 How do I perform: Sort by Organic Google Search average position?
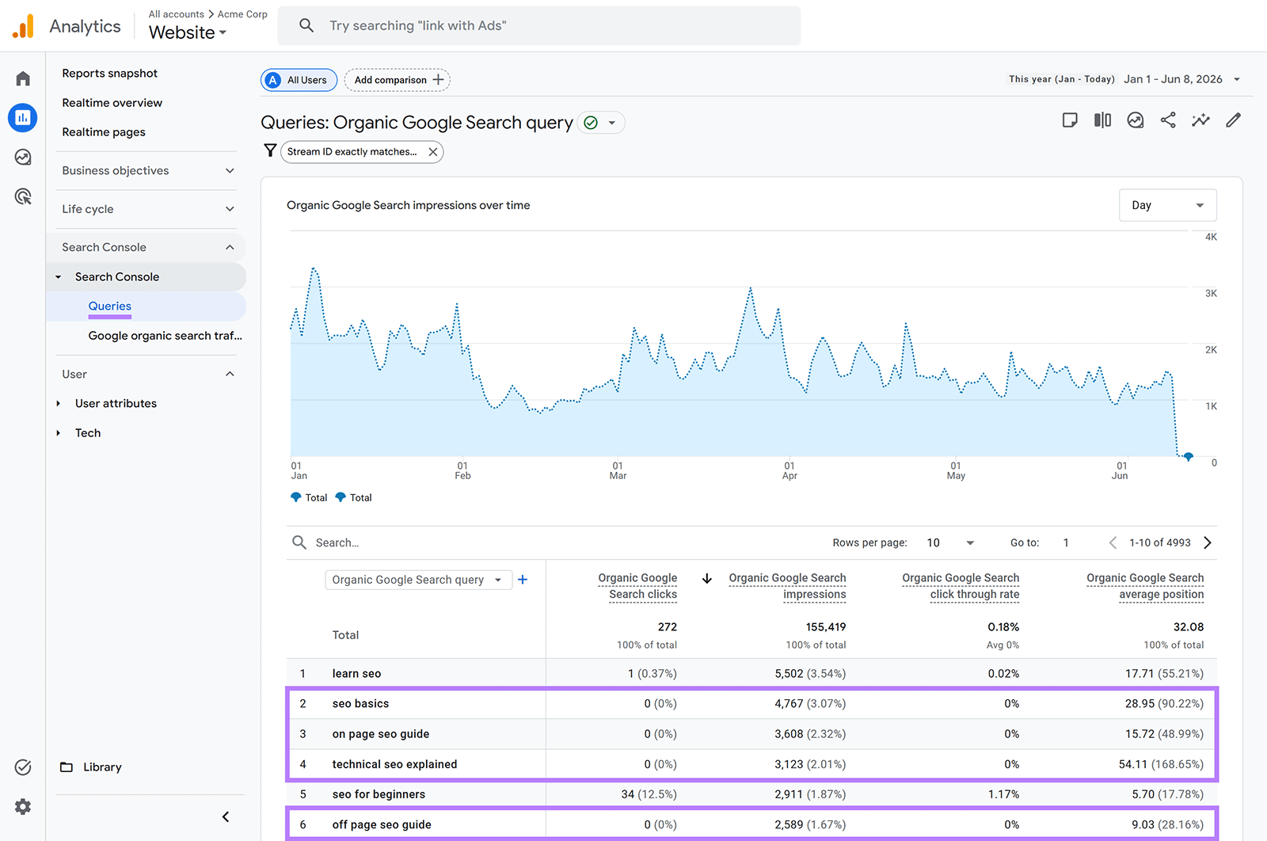(1145, 587)
